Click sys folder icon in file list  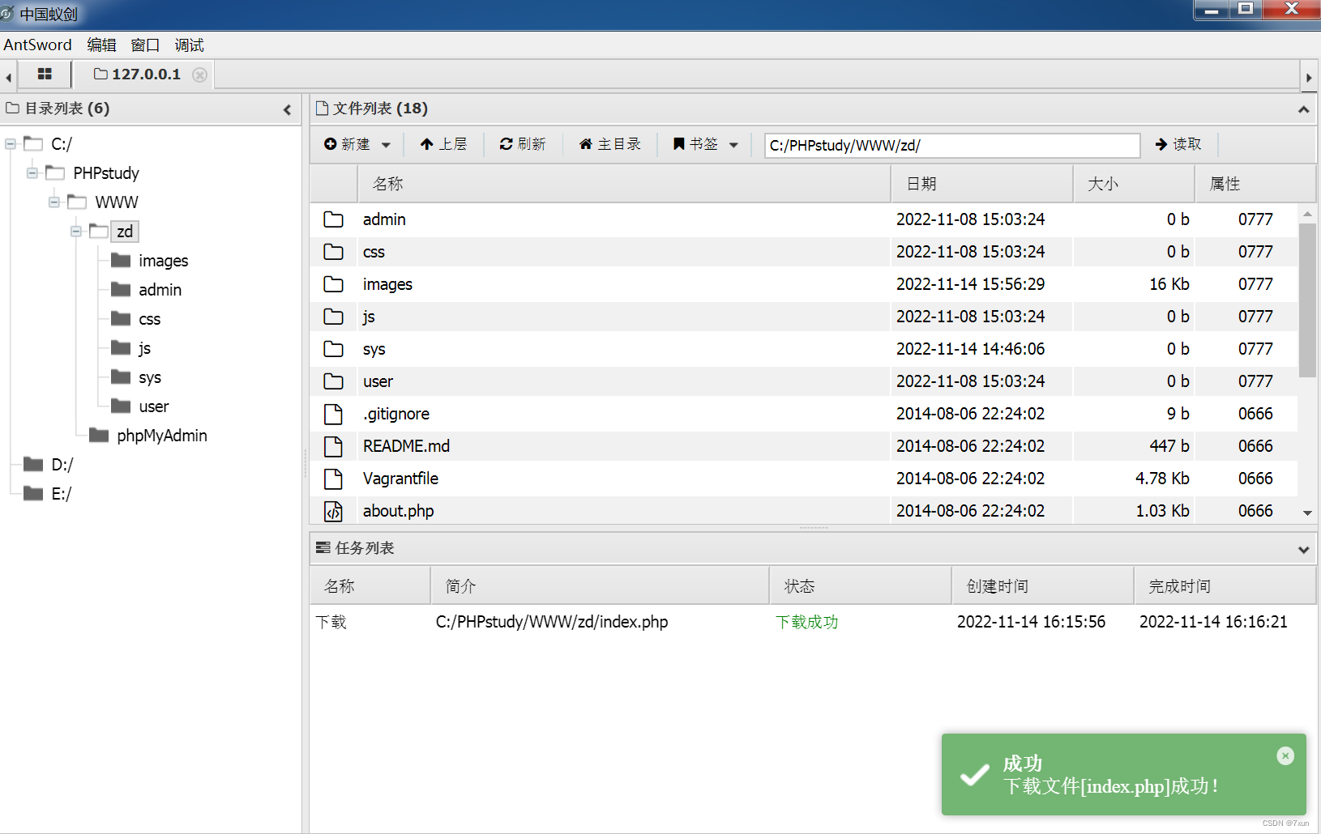(x=333, y=349)
